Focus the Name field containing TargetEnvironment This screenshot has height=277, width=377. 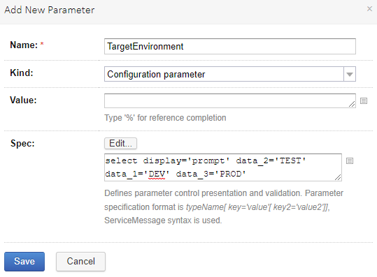230,46
